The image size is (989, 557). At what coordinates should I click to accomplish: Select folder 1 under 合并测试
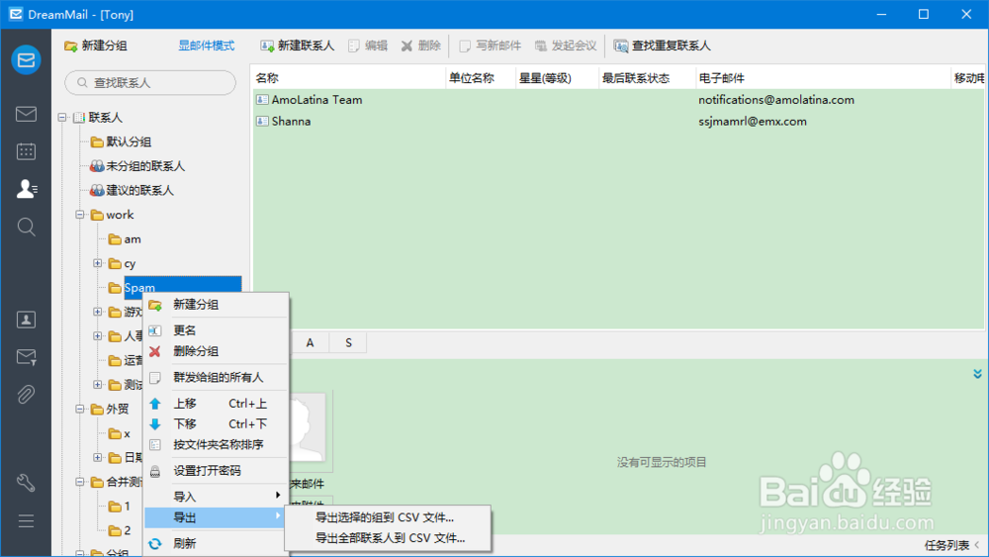120,506
